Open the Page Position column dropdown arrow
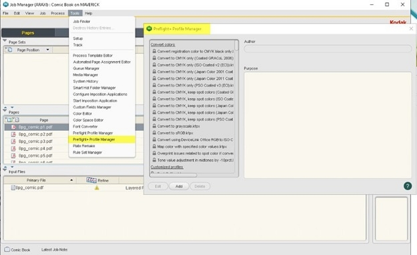 [47, 50]
